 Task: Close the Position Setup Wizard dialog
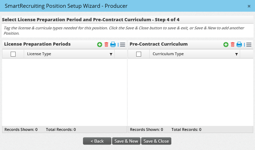(x=249, y=6)
